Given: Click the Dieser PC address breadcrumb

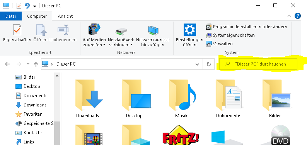Looking at the screenshot, I should (x=66, y=64).
